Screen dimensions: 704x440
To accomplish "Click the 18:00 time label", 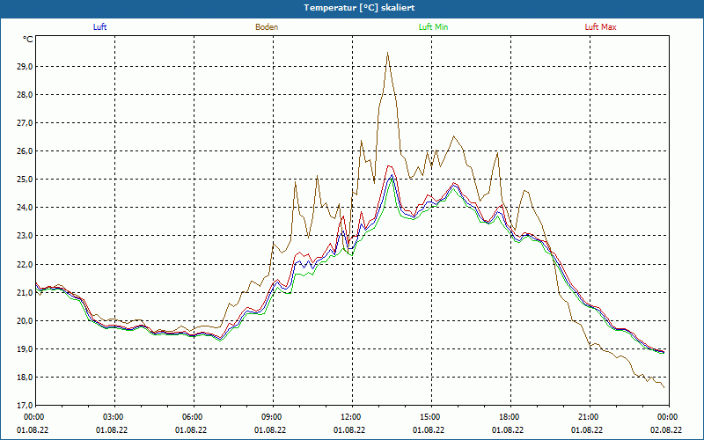I will (x=510, y=417).
